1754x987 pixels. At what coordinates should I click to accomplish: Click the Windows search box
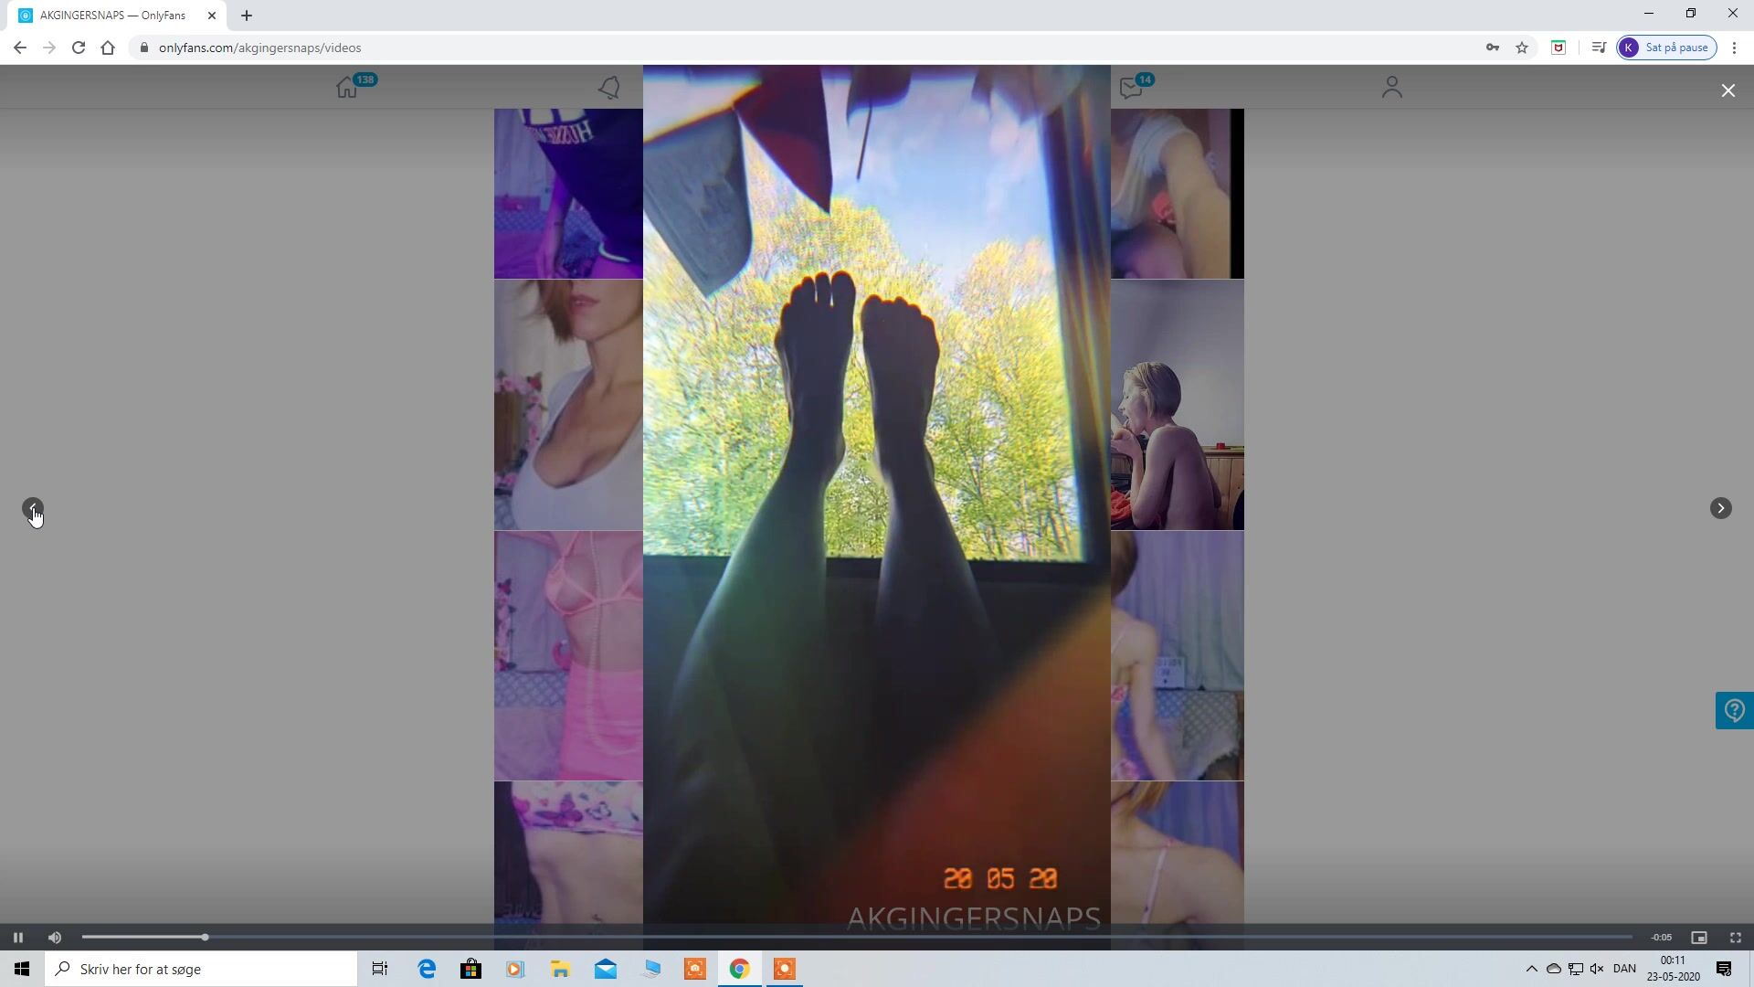[x=201, y=969]
